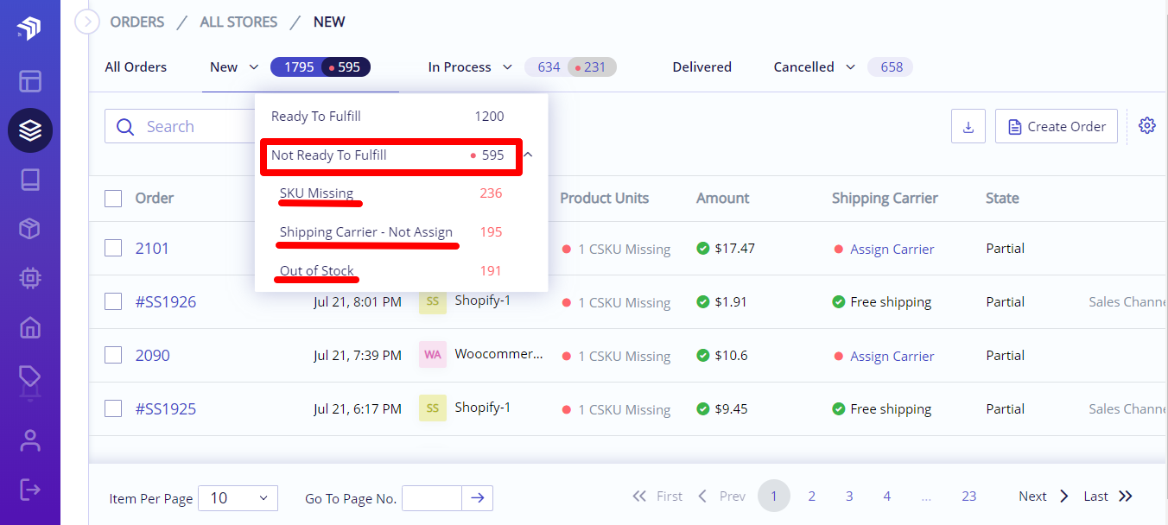This screenshot has width=1168, height=525.
Task: Click the Go To Page No. field
Action: click(432, 498)
